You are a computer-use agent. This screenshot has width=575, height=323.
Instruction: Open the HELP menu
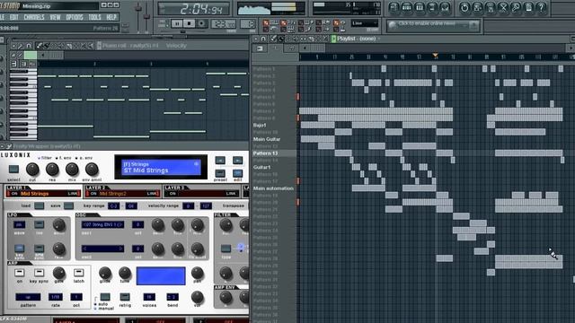pos(111,17)
